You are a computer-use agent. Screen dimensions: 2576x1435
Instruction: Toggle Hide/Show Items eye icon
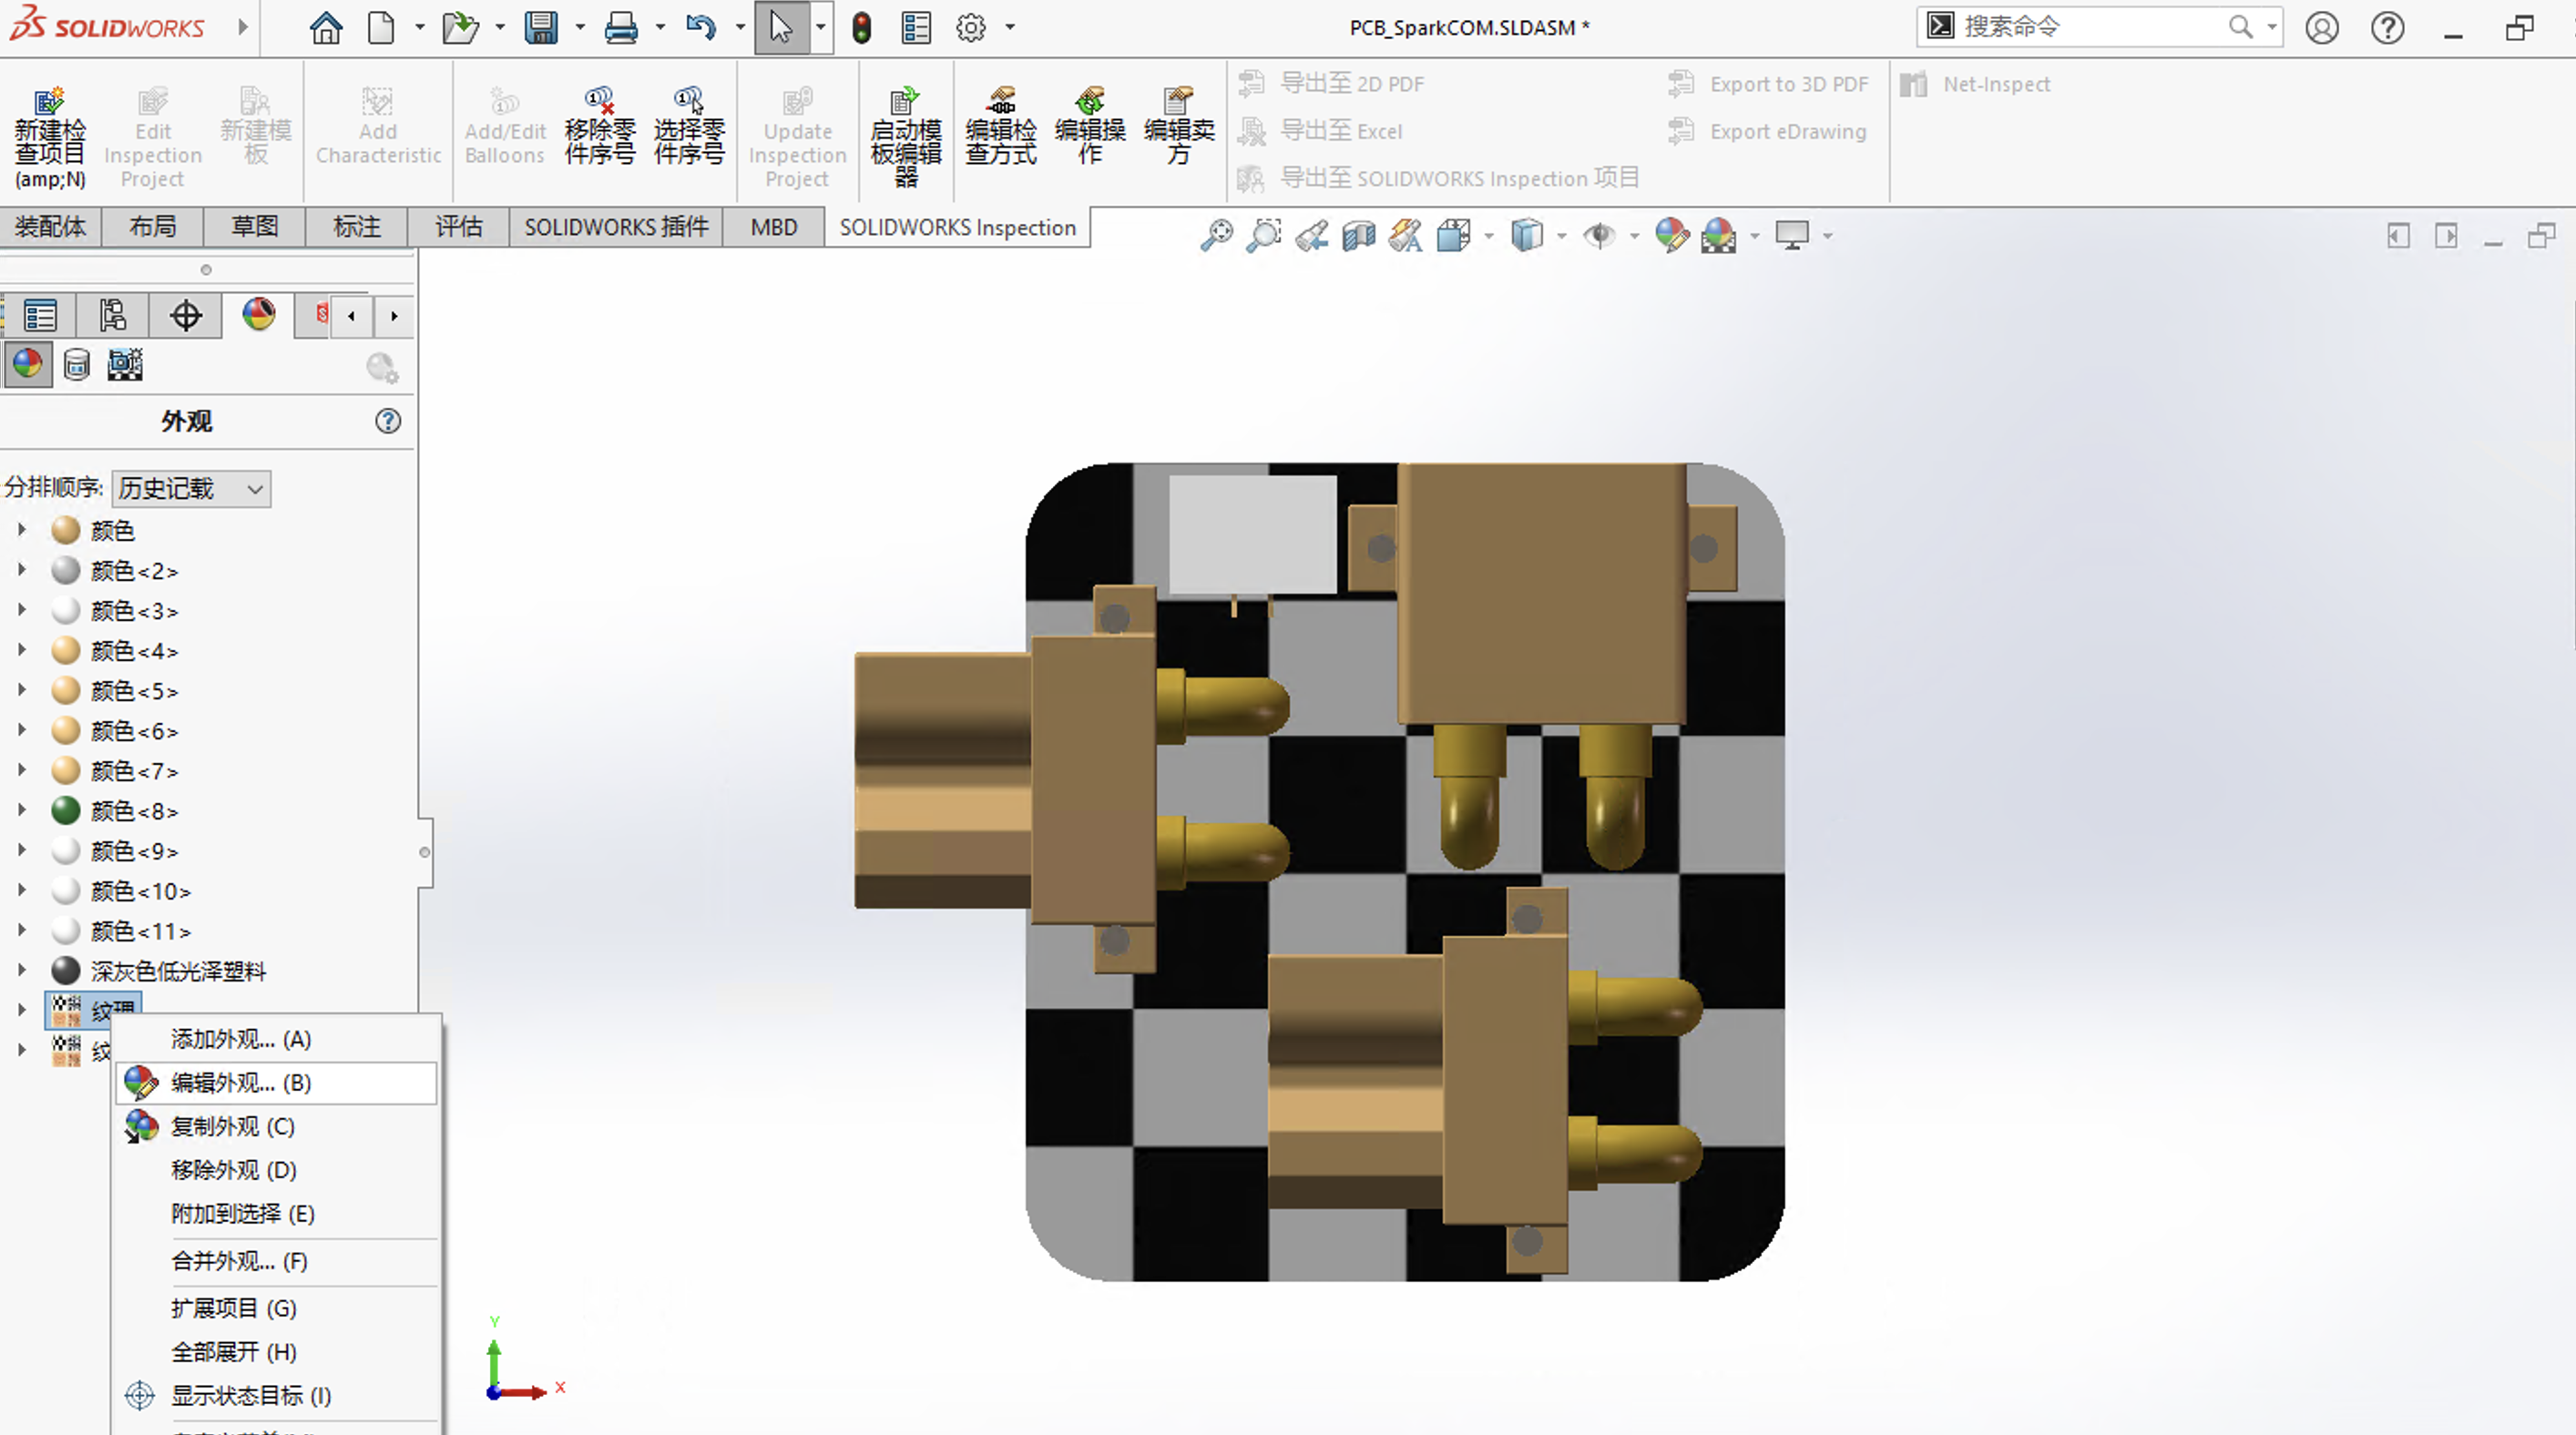(1600, 236)
